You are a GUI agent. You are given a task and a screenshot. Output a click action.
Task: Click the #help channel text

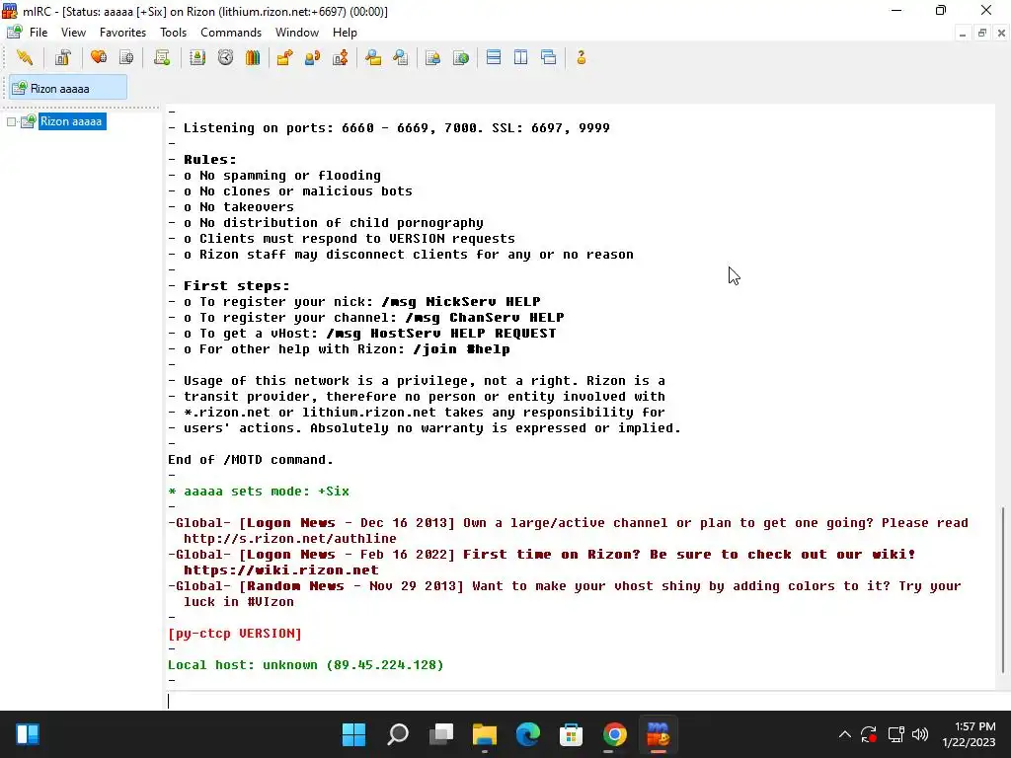488,348
